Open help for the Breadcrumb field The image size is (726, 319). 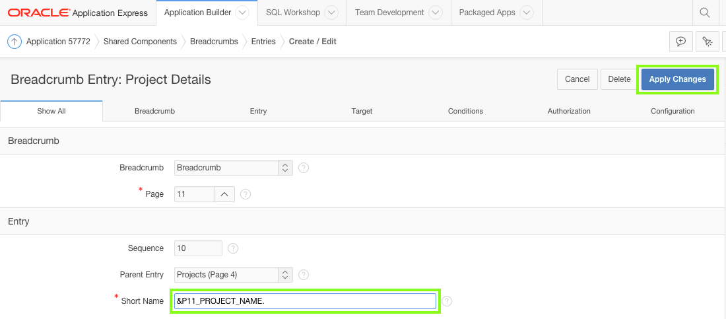tap(304, 168)
